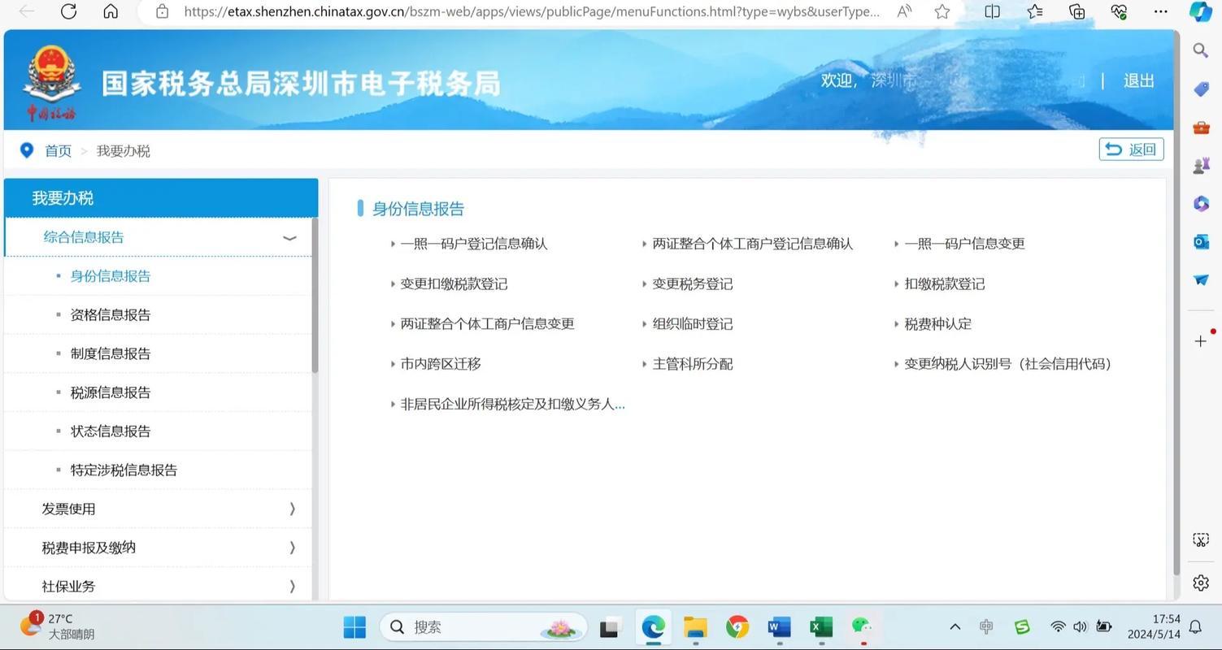Open sidebar tools briefcase icon

pos(1201,128)
